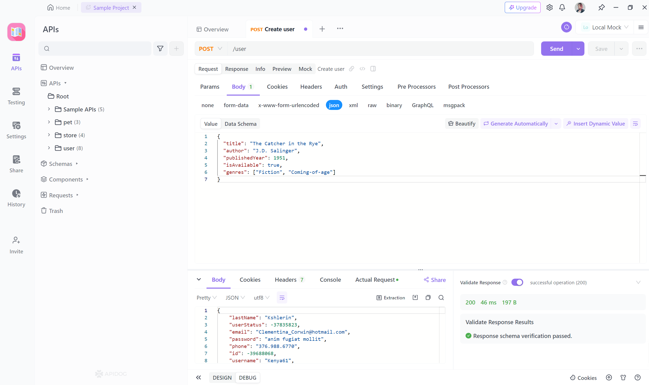Click the copy link icon beside Create user
Viewport: 649px width, 385px height.
(352, 69)
